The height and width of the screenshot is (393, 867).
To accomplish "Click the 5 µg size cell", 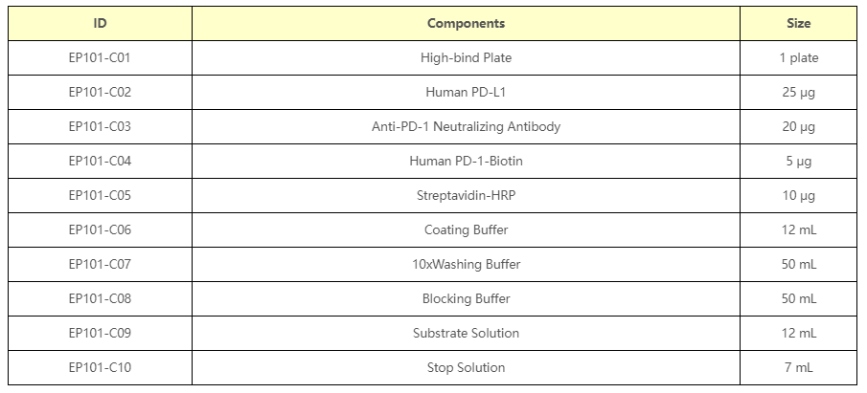I will [x=799, y=161].
